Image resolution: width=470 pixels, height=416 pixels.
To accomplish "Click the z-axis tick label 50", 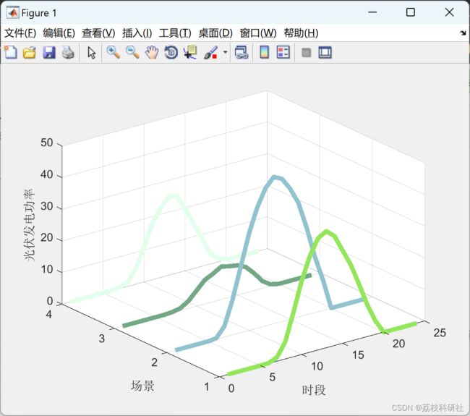I will click(47, 143).
